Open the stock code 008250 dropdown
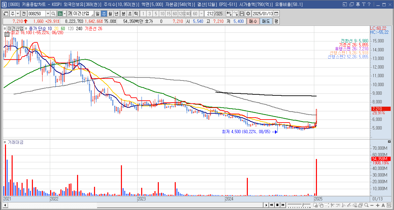 click(48, 14)
